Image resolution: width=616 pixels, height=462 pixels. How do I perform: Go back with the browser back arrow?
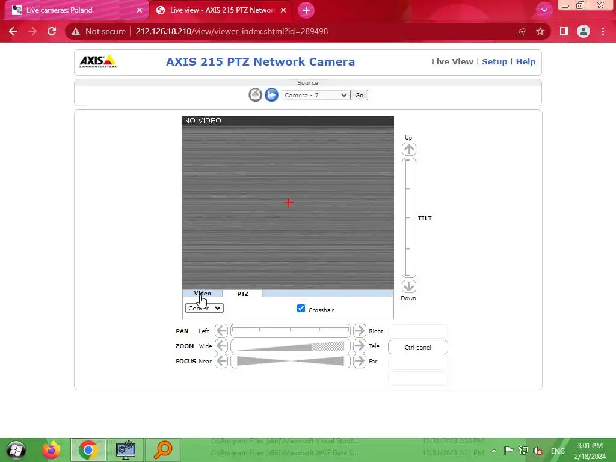click(x=13, y=31)
